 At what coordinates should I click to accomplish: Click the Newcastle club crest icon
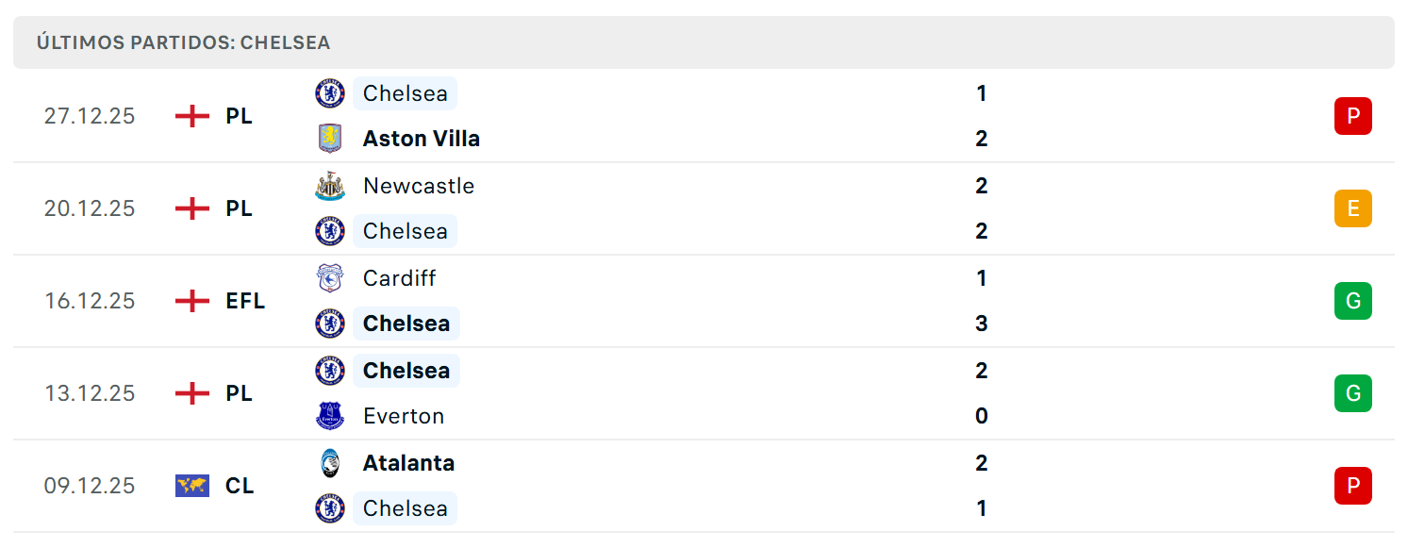click(330, 186)
